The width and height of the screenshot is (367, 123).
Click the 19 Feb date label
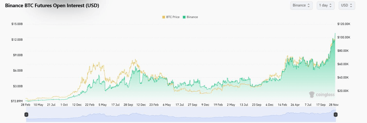click(x=218, y=105)
